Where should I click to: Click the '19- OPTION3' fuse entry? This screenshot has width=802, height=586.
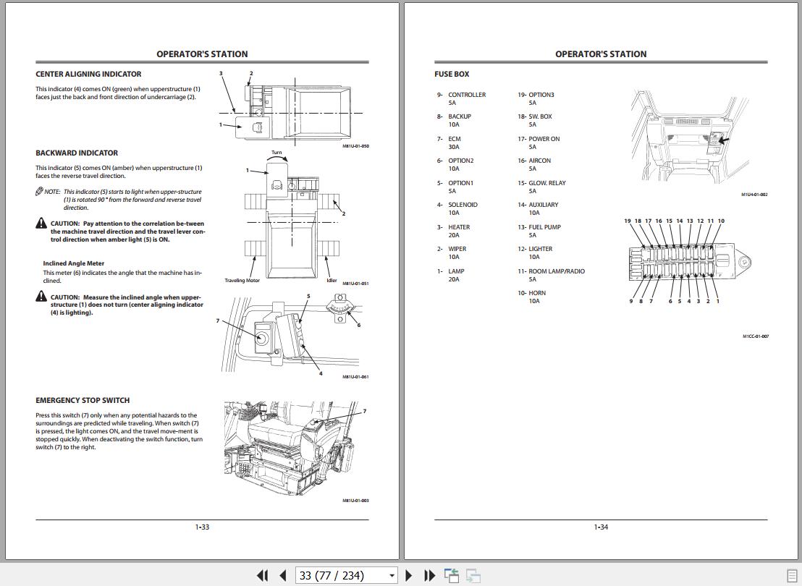(536, 98)
